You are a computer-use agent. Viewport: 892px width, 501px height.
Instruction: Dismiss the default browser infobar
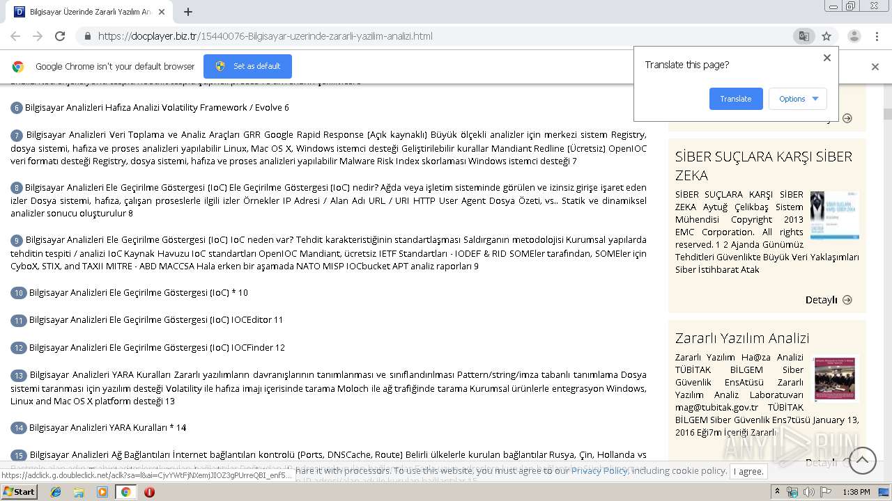pos(875,67)
